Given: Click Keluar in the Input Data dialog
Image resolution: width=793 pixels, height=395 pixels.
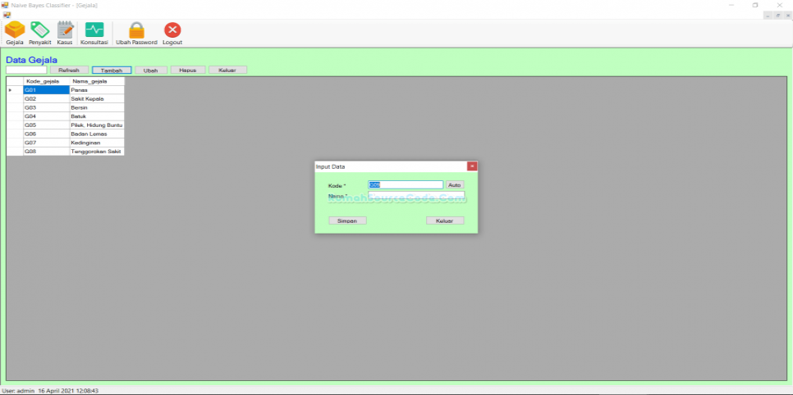Looking at the screenshot, I should 445,220.
